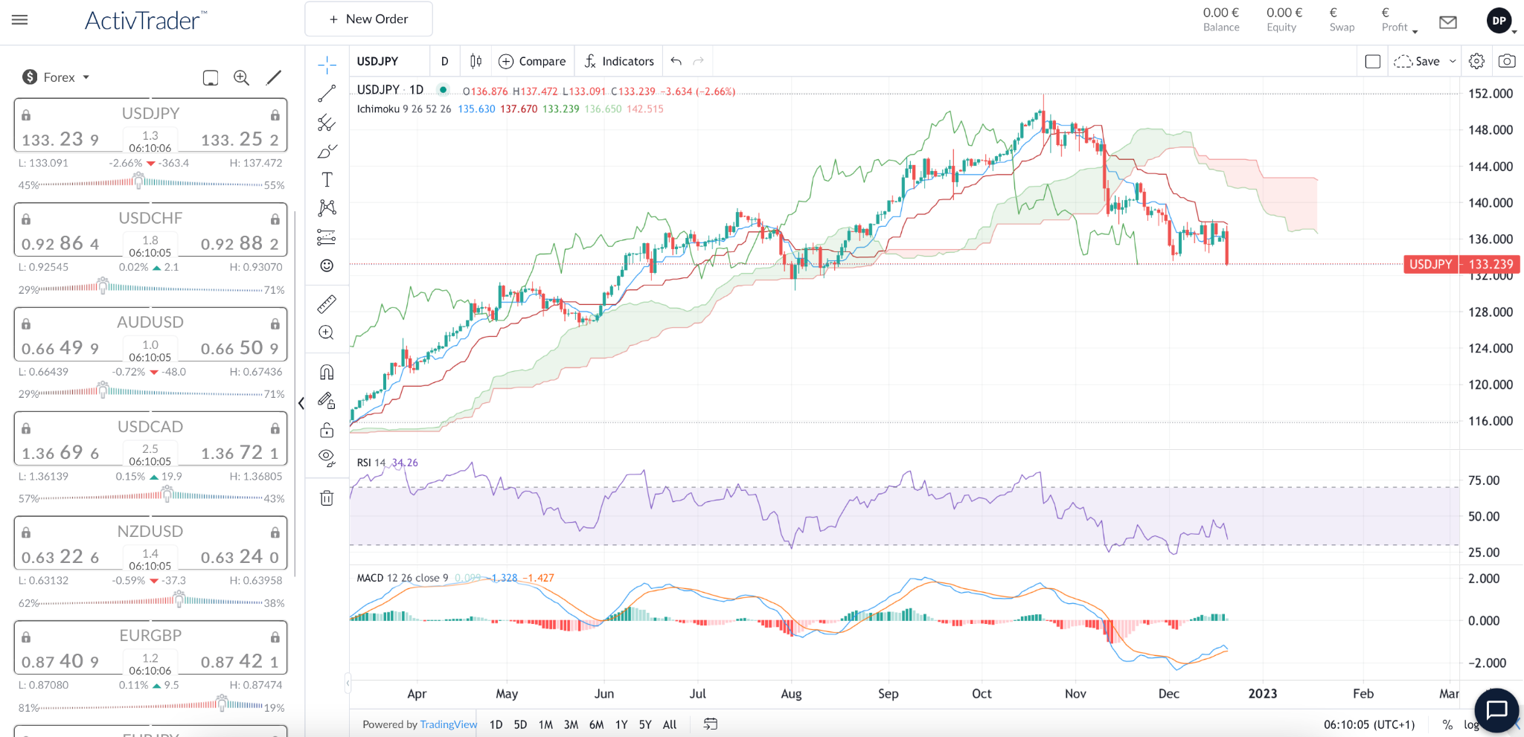Screen dimensions: 1524x737
Task: Open the go-to-date calendar icon
Action: click(711, 724)
